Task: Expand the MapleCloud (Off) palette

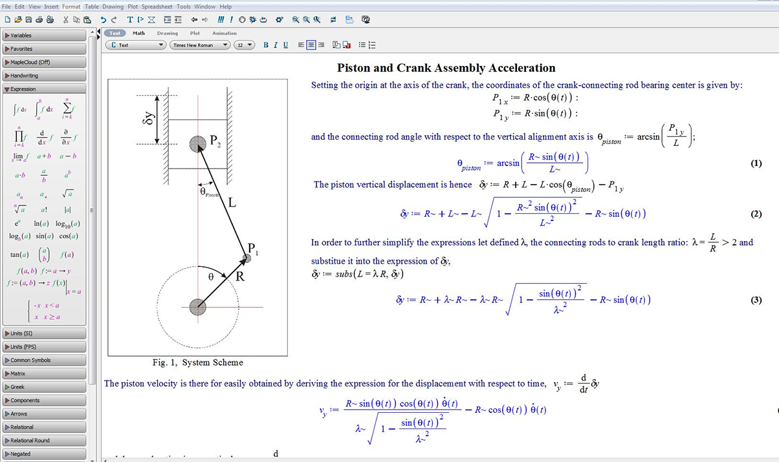Action: coord(44,63)
